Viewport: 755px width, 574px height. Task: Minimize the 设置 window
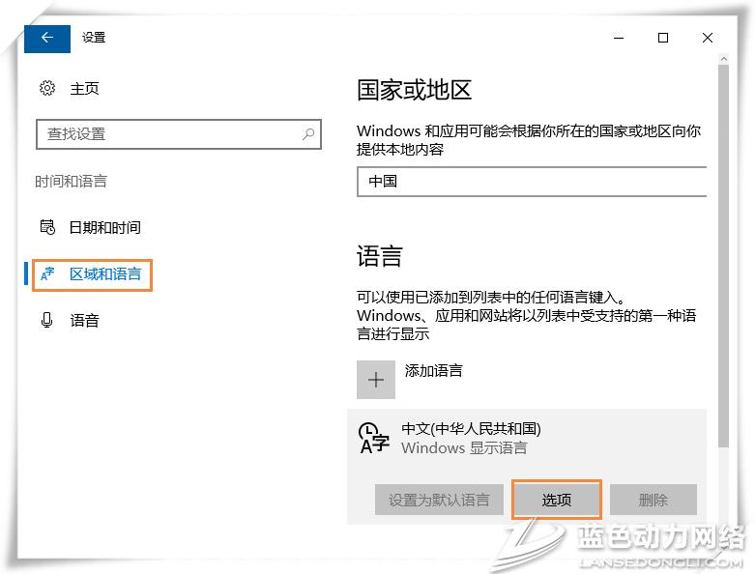[x=619, y=38]
